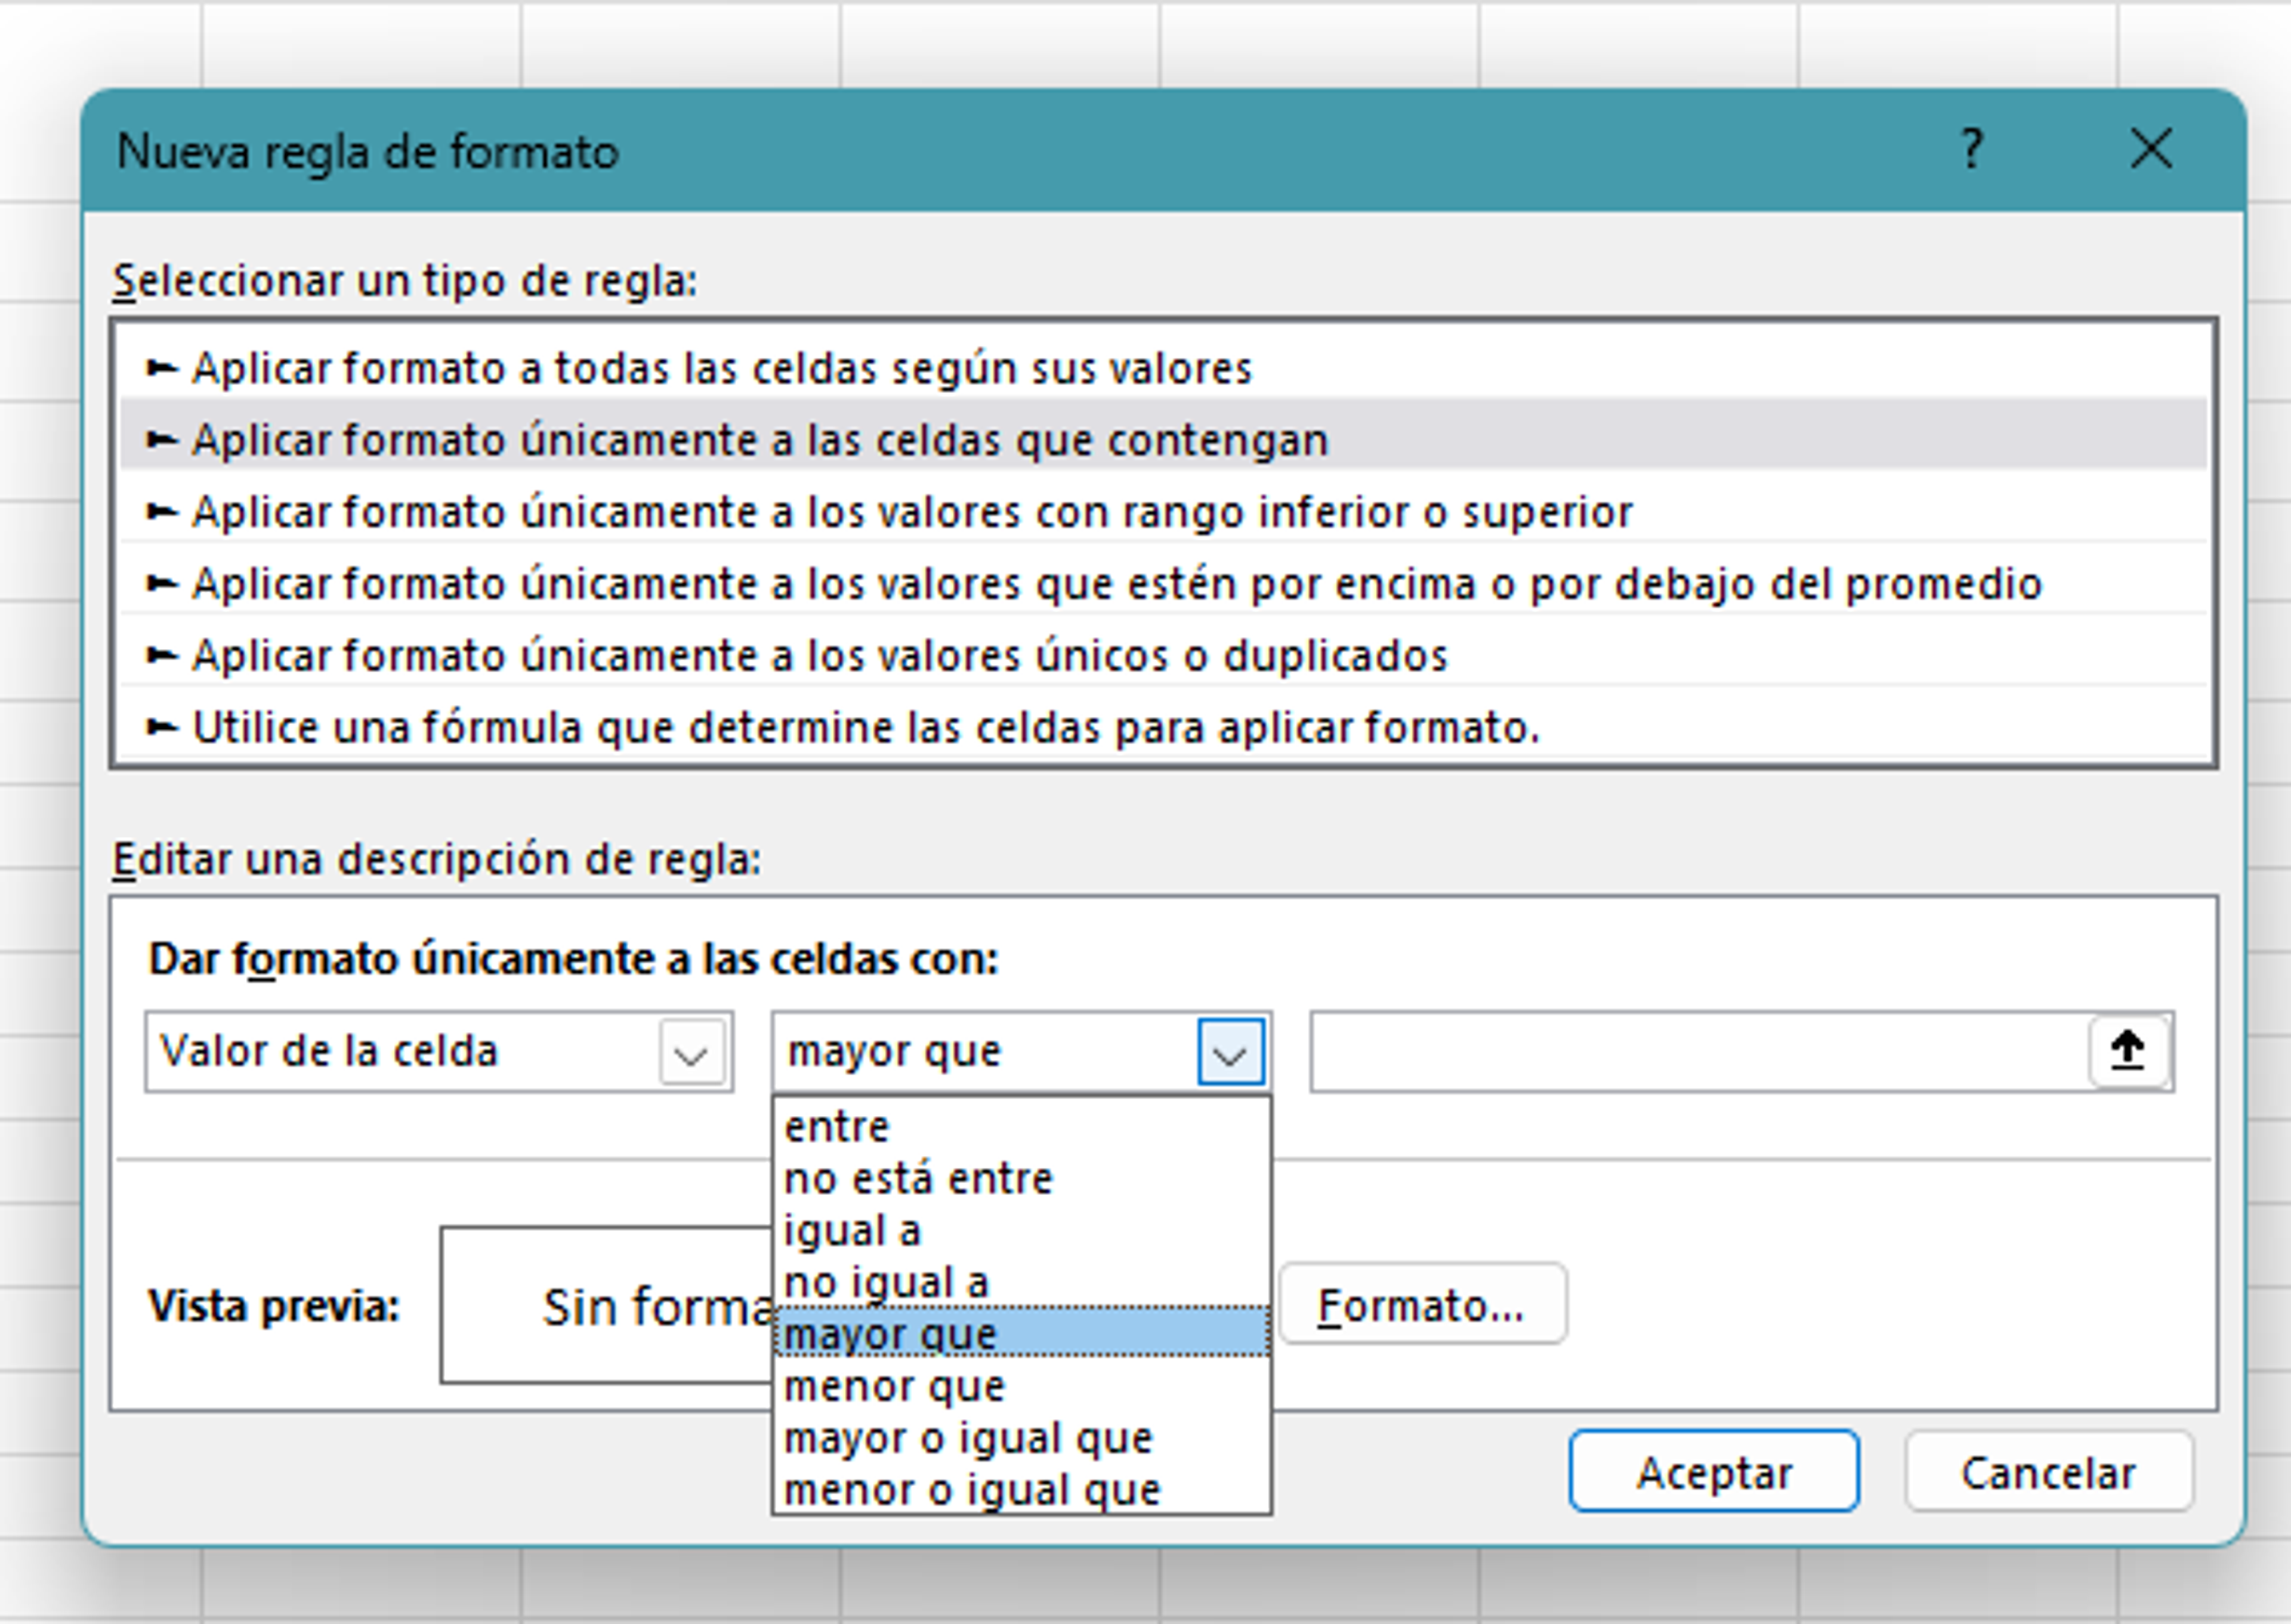Select rule Utilice una fórmula que determine celdas
The width and height of the screenshot is (2291, 1624).
[x=1163, y=728]
